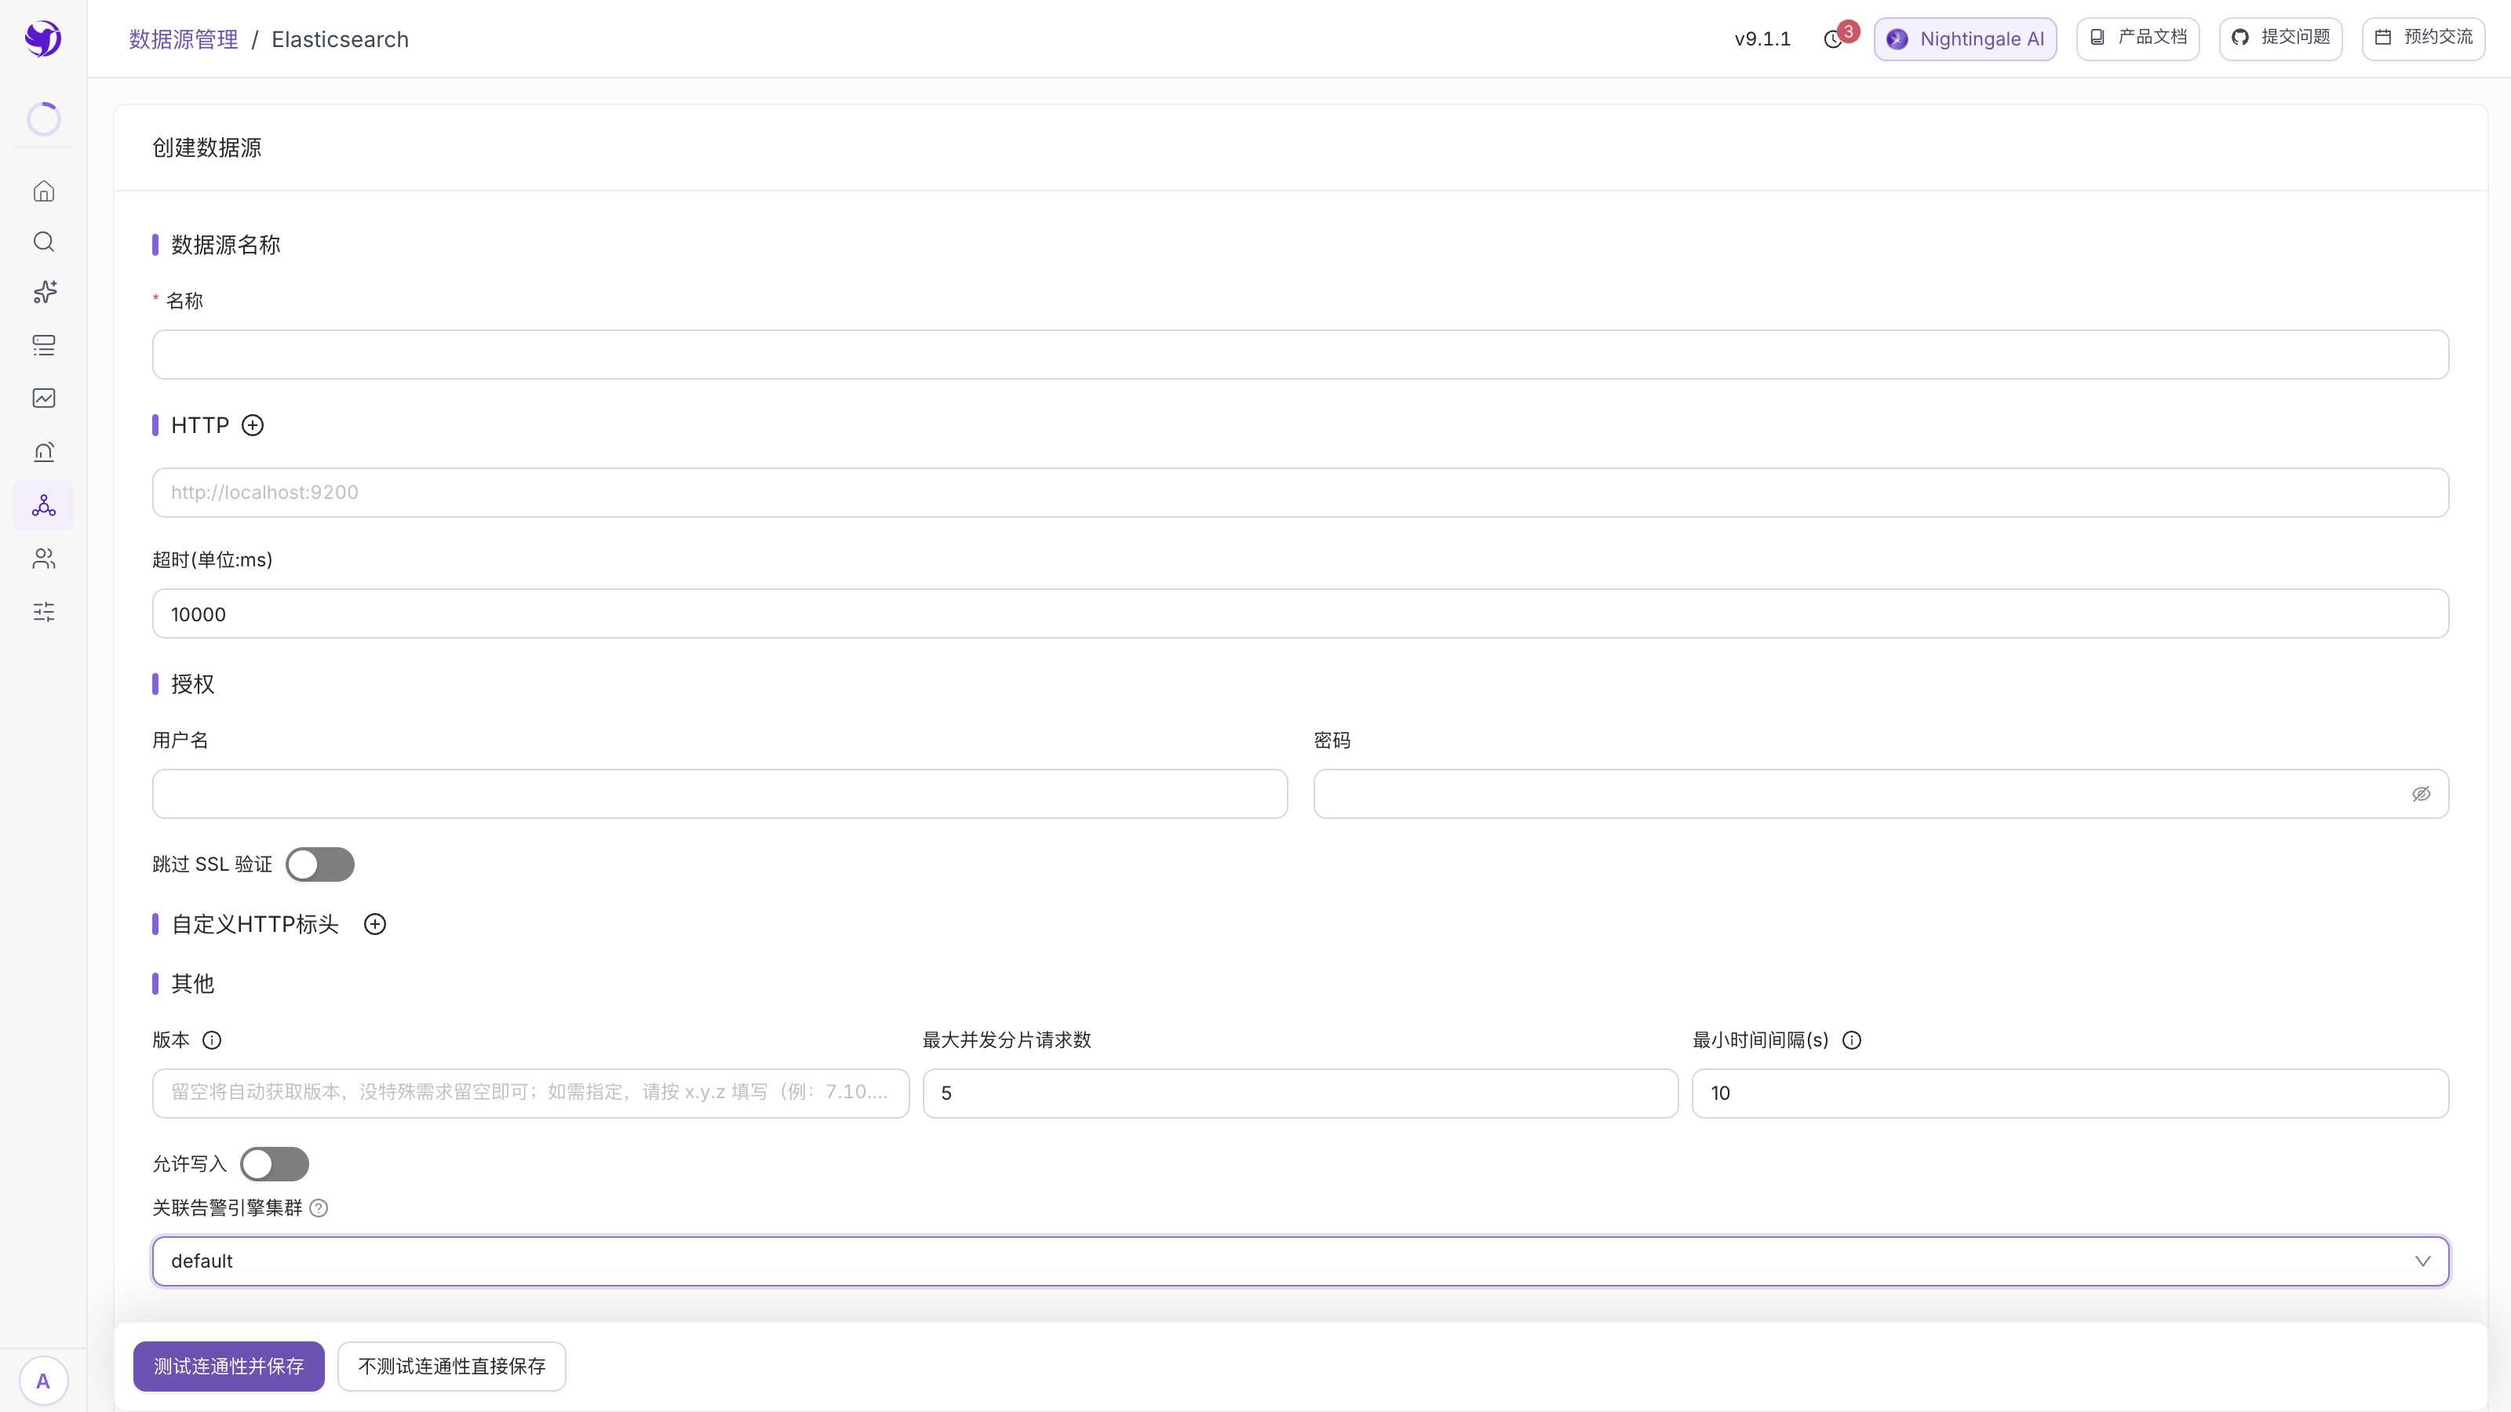This screenshot has width=2511, height=1412.
Task: Toggle password visibility eye icon
Action: click(x=2422, y=794)
